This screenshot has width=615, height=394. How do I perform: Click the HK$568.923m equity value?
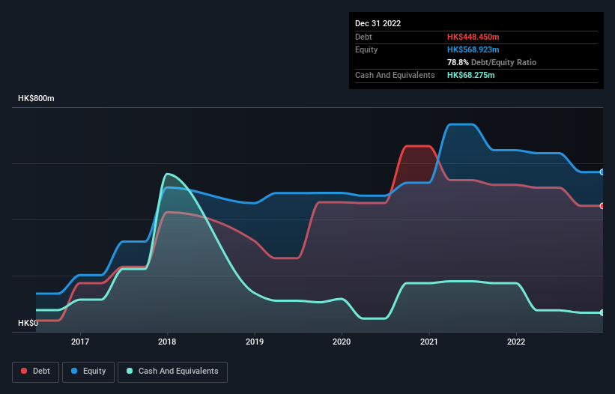pos(473,49)
